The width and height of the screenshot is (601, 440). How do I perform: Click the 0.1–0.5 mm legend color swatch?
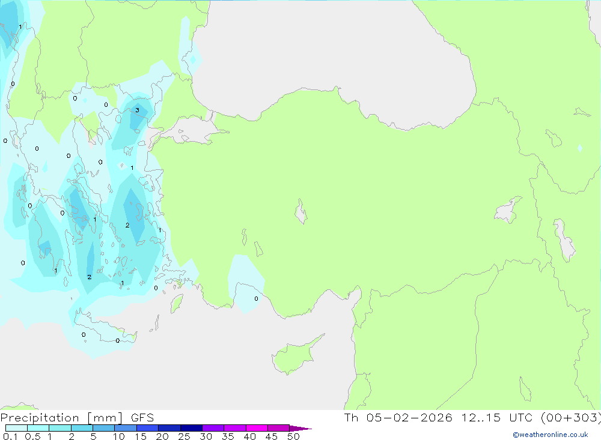(16, 428)
